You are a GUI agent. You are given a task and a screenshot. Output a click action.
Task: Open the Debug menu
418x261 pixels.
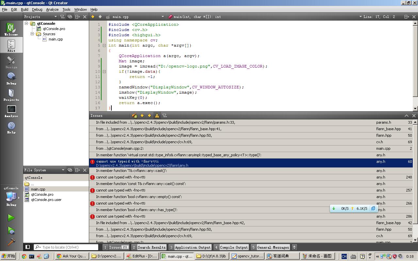coord(37,9)
